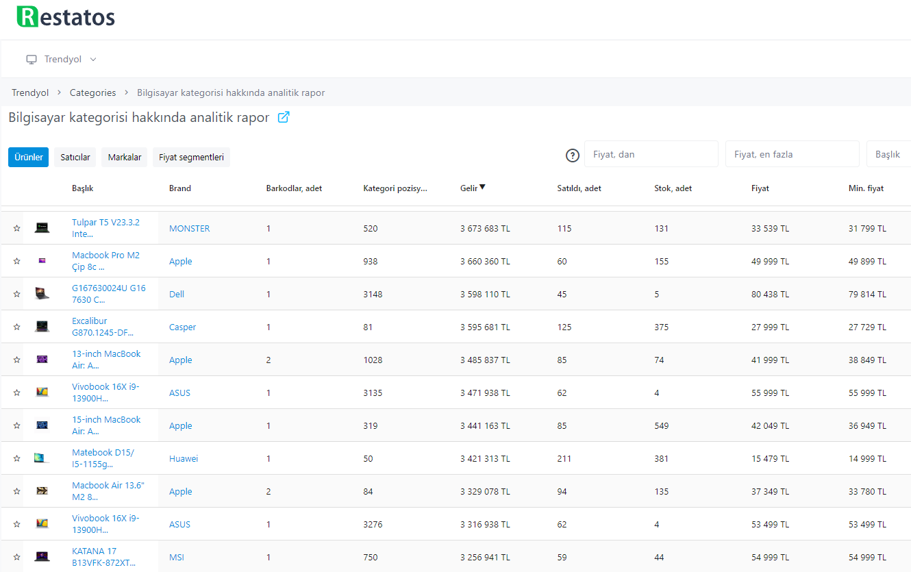Star the Excalibur G870 Casper product
This screenshot has height=572, width=911.
17,327
